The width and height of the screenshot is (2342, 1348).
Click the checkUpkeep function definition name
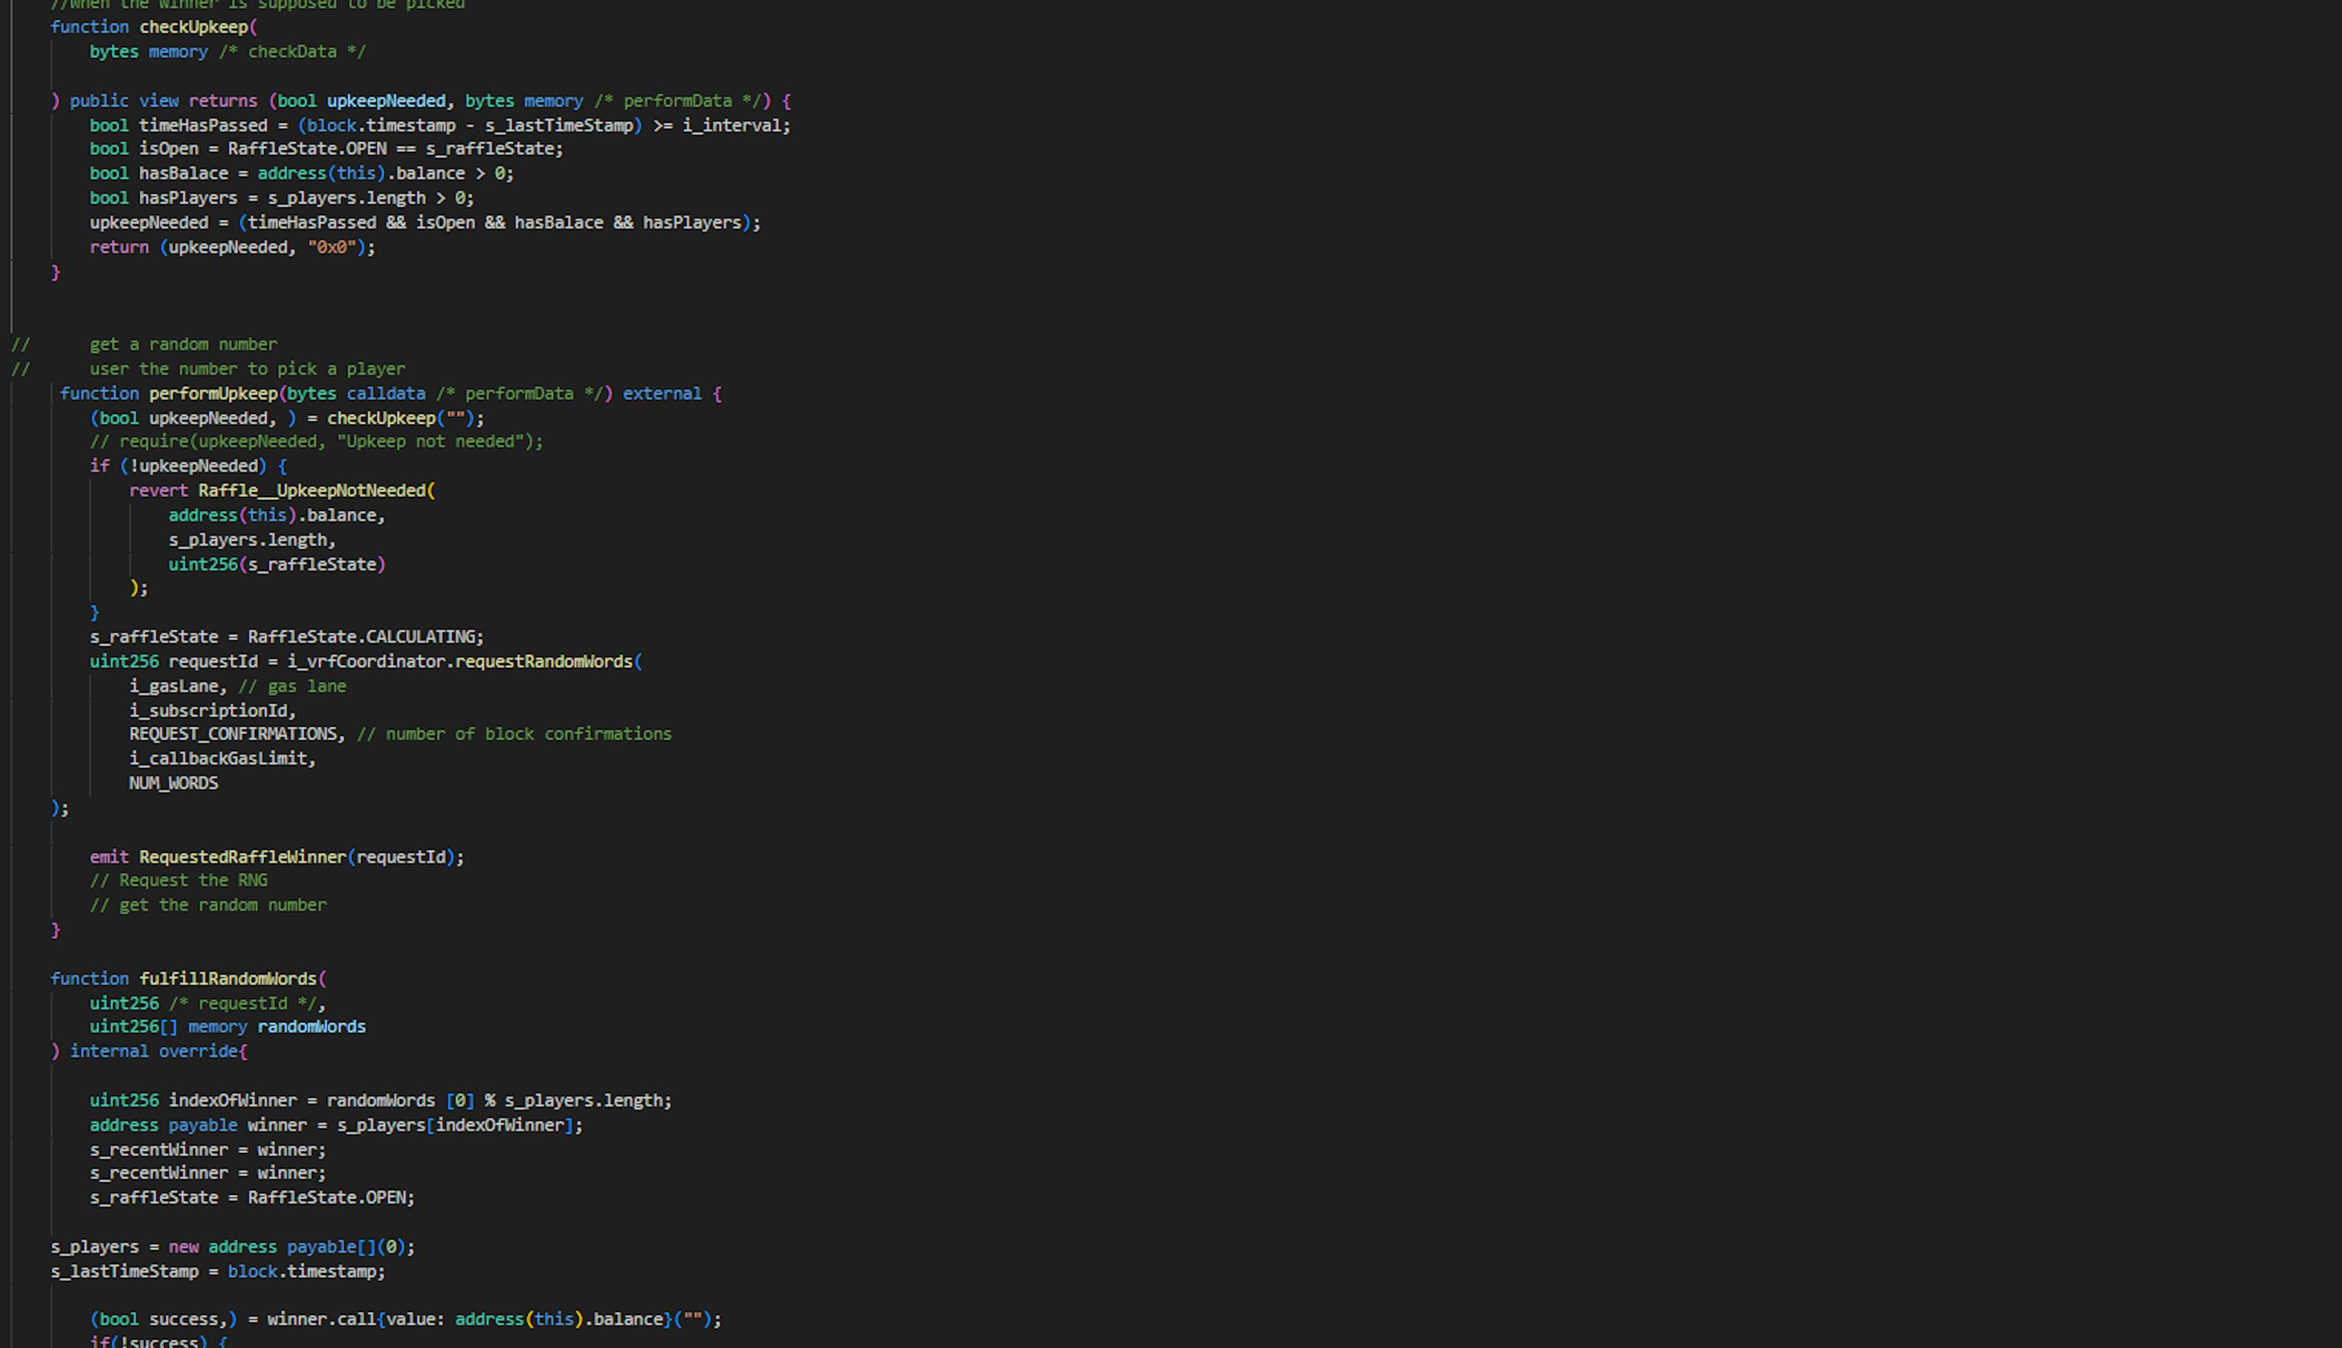coord(193,27)
